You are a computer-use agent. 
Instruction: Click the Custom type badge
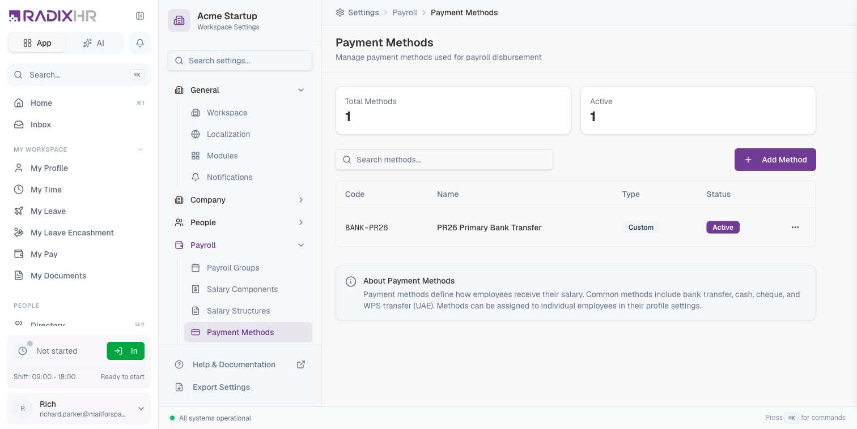(641, 228)
